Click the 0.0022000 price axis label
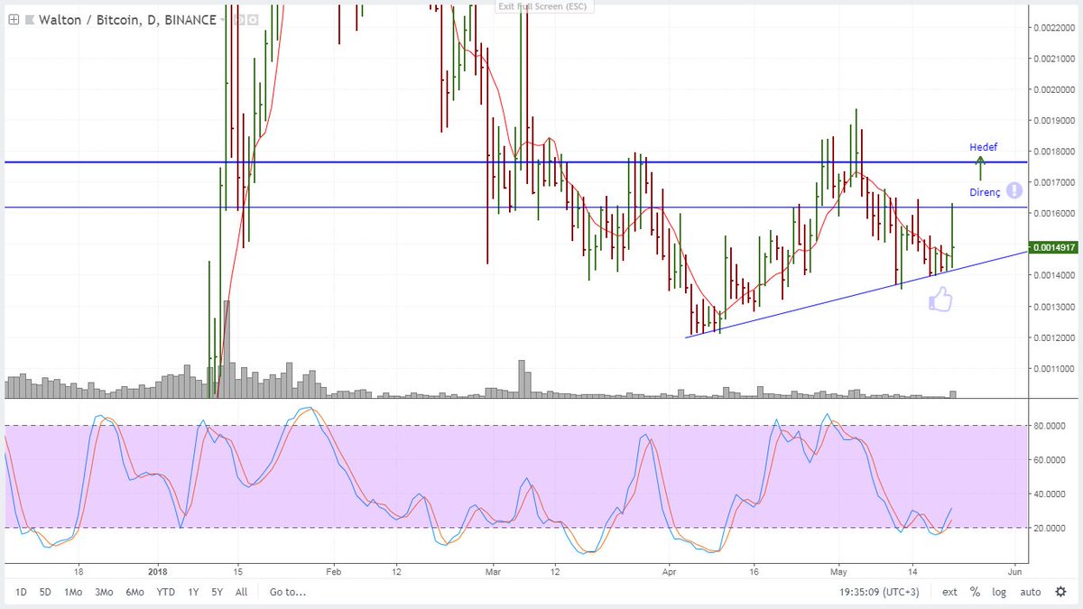Image resolution: width=1083 pixels, height=609 pixels. pyautogui.click(x=1053, y=28)
